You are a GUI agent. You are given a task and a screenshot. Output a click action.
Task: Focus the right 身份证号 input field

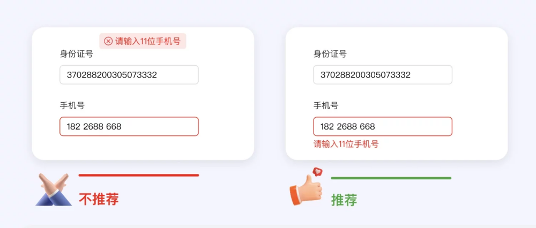pyautogui.click(x=383, y=75)
